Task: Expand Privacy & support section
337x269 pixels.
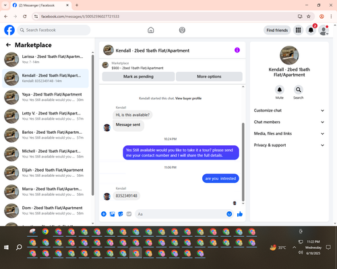Action: point(289,145)
